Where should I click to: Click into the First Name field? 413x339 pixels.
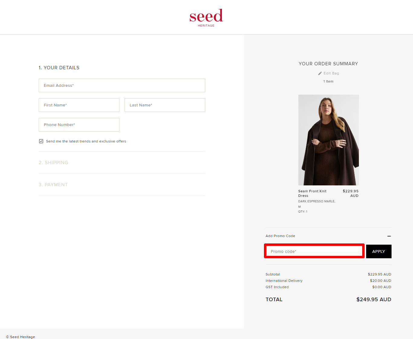tap(79, 105)
